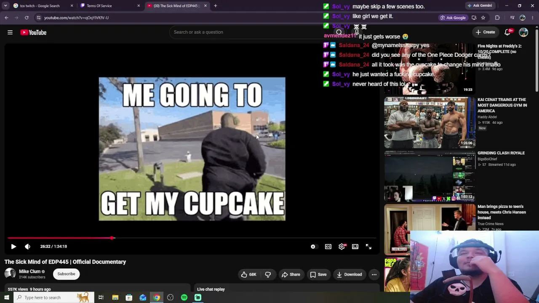Subscribe to Mike Clum
The width and height of the screenshot is (539, 303).
[66, 274]
